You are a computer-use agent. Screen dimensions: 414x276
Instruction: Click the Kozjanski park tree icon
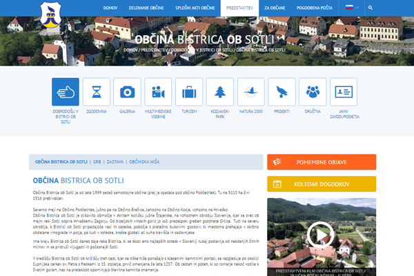tap(220, 92)
